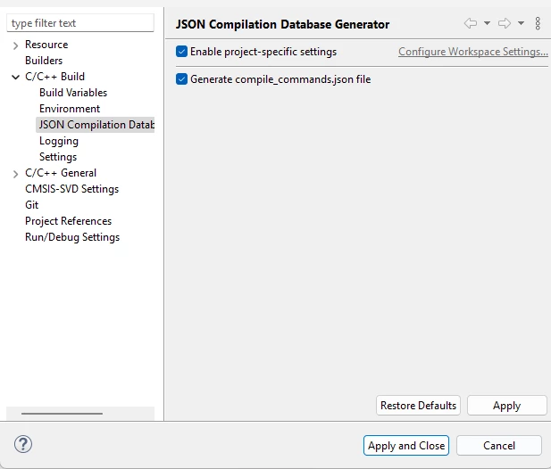
Task: Focus the type filter text field
Action: pos(80,23)
